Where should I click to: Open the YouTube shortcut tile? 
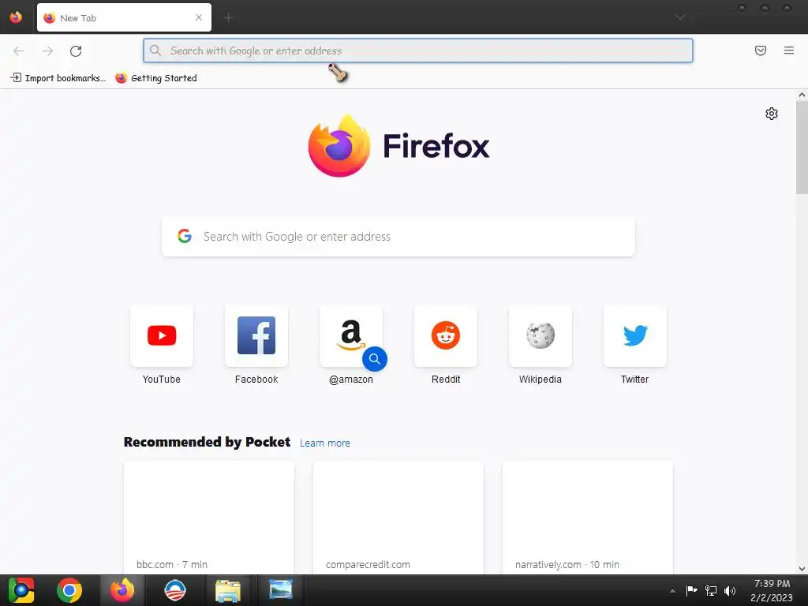point(162,336)
